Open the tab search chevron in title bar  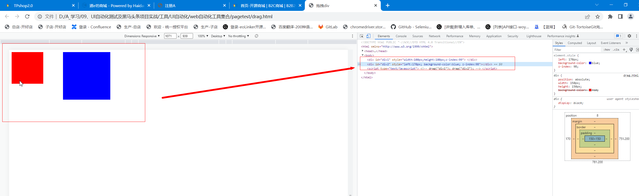point(597,5)
